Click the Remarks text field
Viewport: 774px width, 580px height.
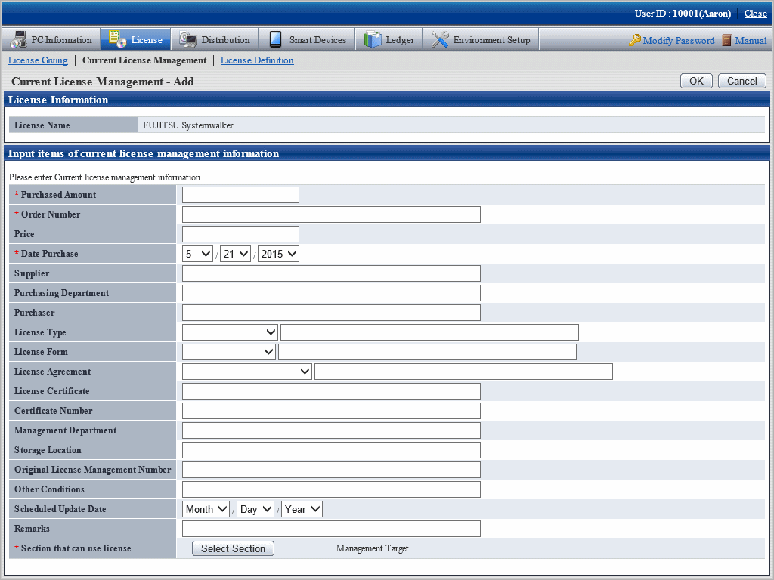(331, 529)
